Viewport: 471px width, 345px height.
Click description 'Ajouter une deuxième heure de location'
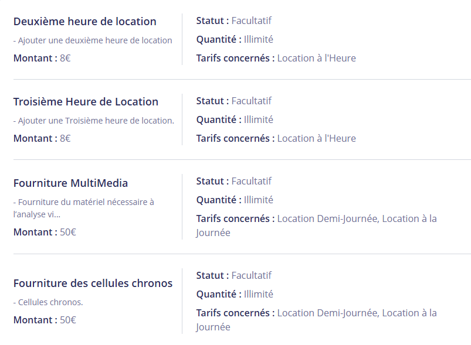coord(94,40)
